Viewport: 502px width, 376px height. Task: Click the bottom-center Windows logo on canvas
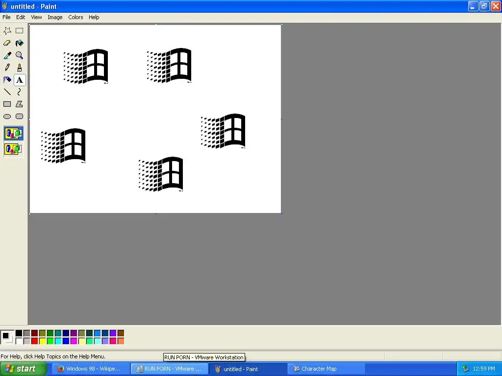click(x=161, y=174)
